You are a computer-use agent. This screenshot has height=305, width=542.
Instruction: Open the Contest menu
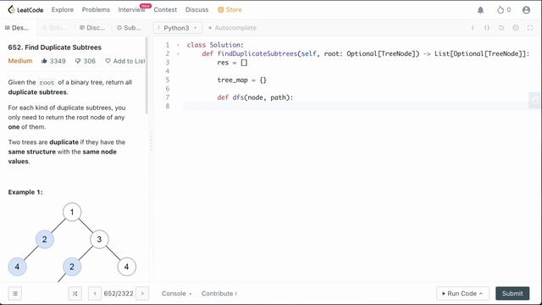tap(165, 9)
